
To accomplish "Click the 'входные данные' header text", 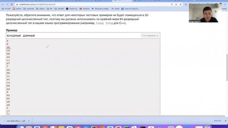I will tap(21, 36).
